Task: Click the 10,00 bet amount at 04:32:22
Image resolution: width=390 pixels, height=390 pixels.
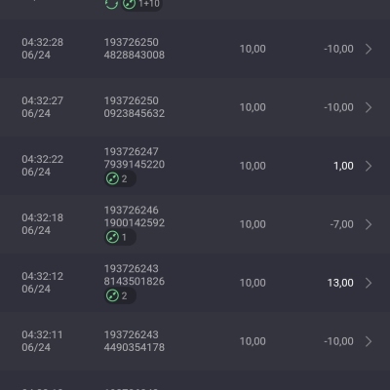Action: [x=253, y=166]
